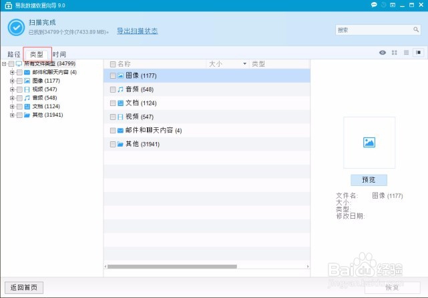Expand the 音频 tree node
Image resolution: width=428 pixels, height=298 pixels.
pos(12,98)
